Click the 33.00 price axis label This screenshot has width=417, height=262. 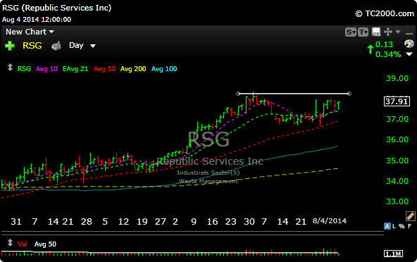397,201
